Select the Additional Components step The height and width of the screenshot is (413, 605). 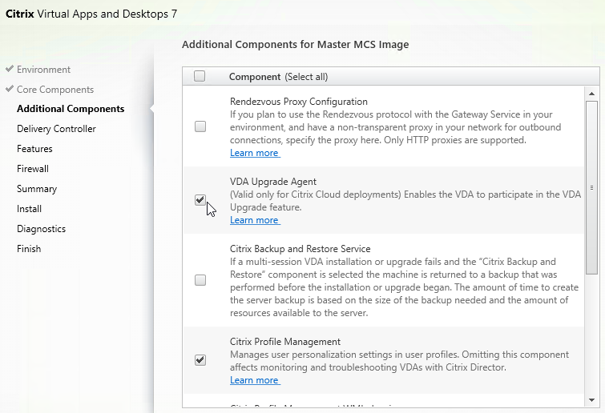coord(71,109)
